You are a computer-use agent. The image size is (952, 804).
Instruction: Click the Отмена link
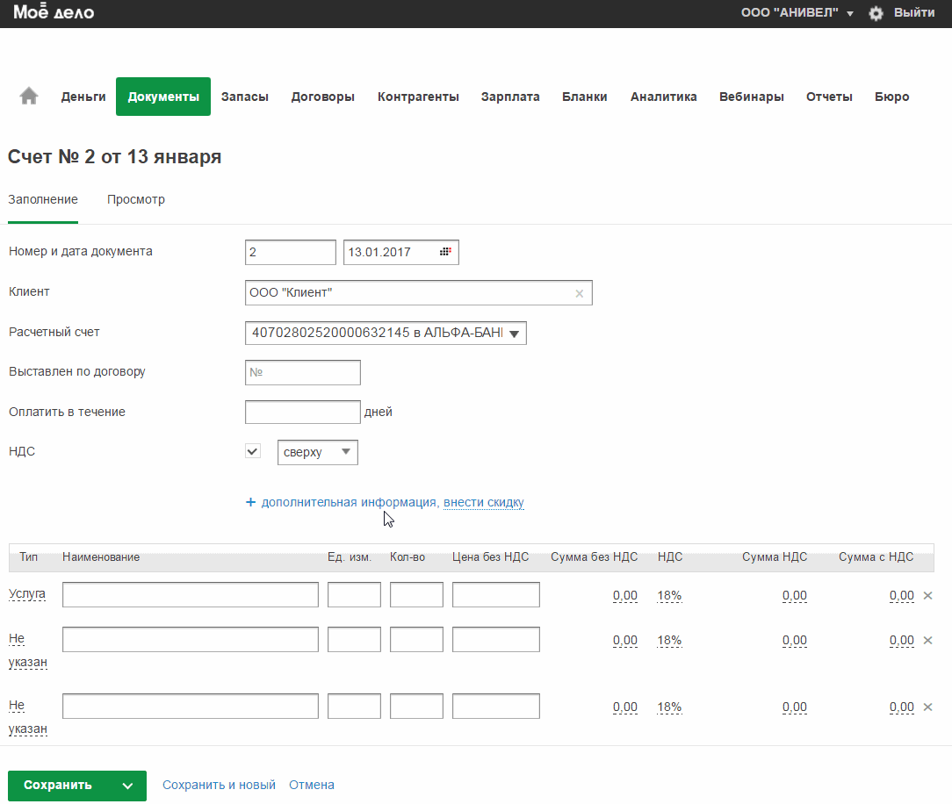coord(312,785)
